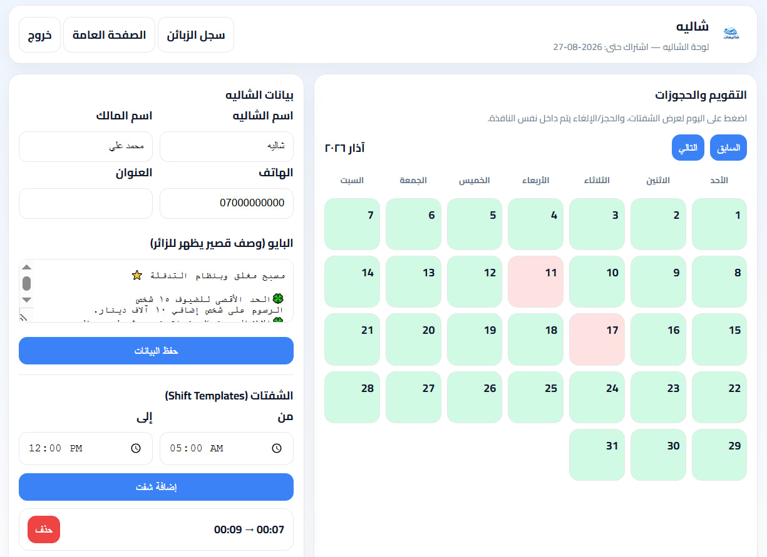Click the scroll-up arrow on the bio box

coord(26,267)
